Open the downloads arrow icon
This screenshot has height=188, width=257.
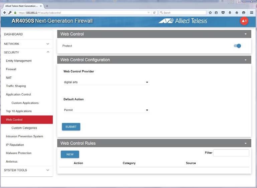pyautogui.click(x=230, y=13)
